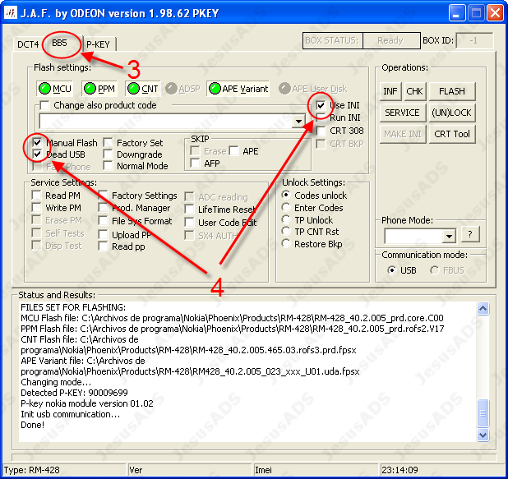Image resolution: width=508 pixels, height=479 pixels.
Task: Click the PPM green indicator button
Action: [x=99, y=89]
